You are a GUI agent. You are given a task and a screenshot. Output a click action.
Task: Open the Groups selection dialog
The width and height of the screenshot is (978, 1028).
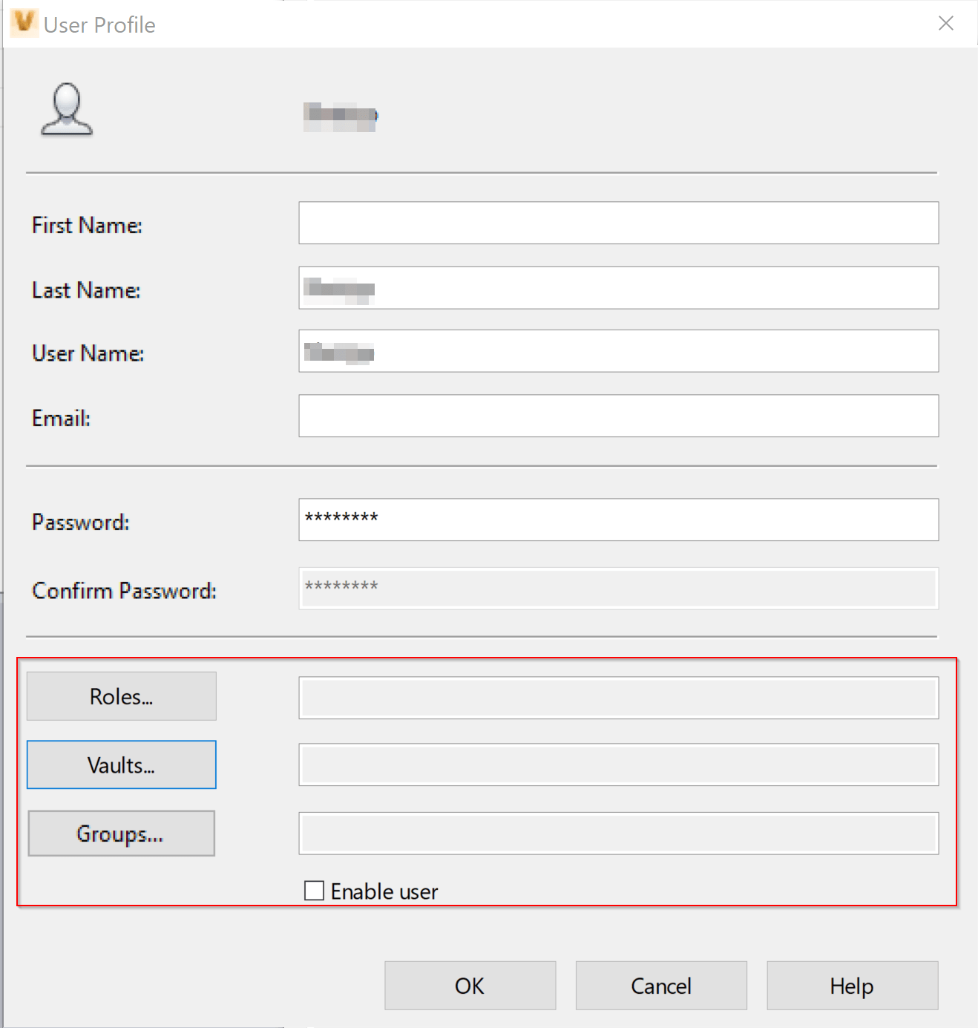click(120, 833)
